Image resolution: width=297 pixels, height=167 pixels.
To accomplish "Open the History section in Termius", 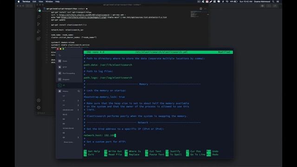I will point(65,91).
